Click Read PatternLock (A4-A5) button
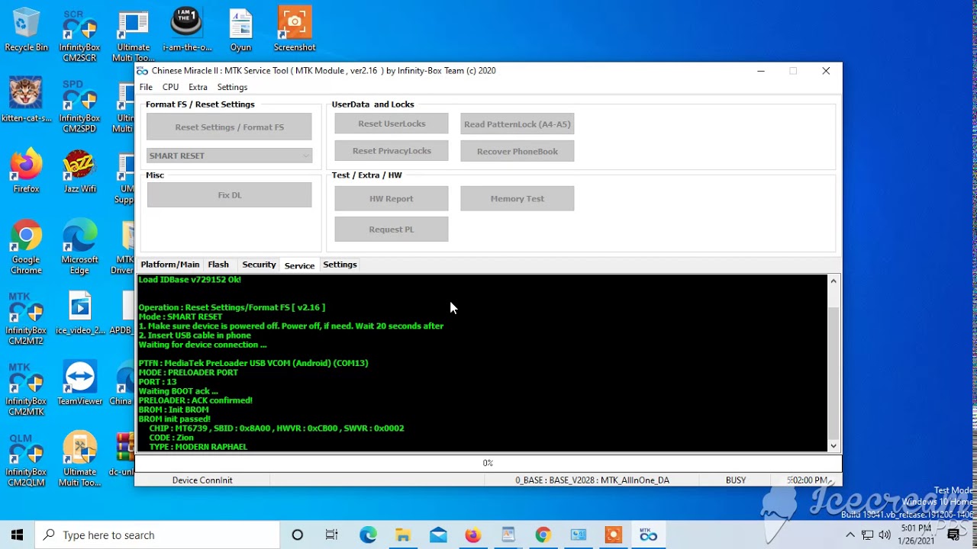 pos(518,124)
